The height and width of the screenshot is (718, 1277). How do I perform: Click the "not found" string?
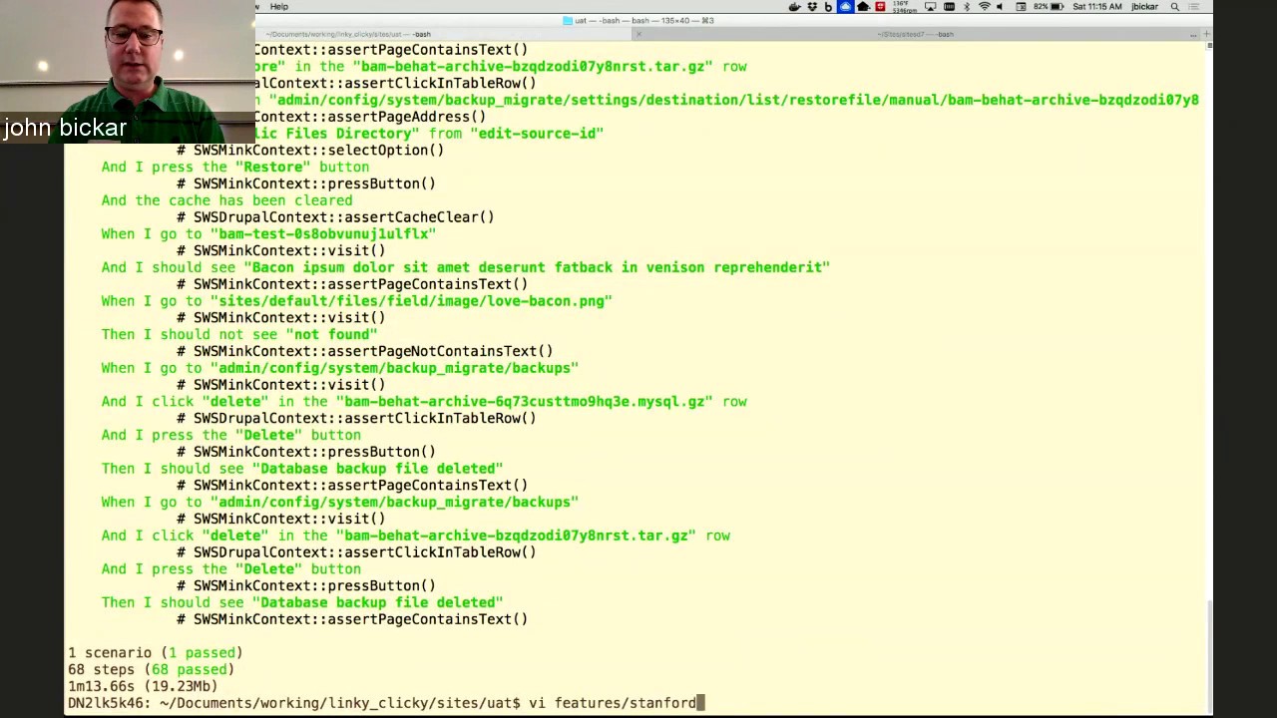pos(331,335)
